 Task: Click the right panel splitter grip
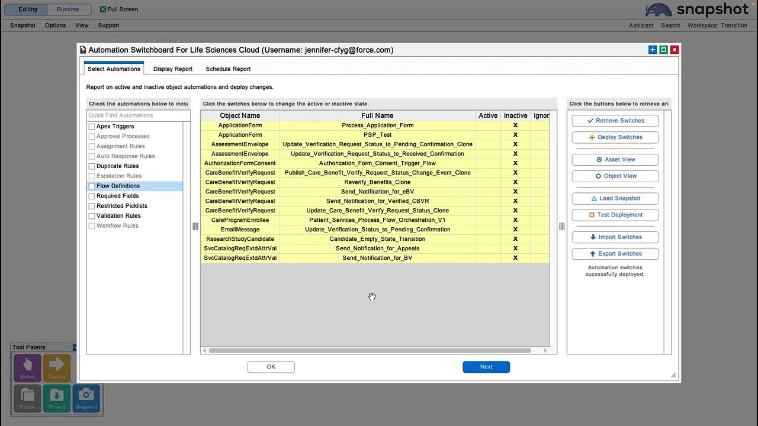[561, 227]
